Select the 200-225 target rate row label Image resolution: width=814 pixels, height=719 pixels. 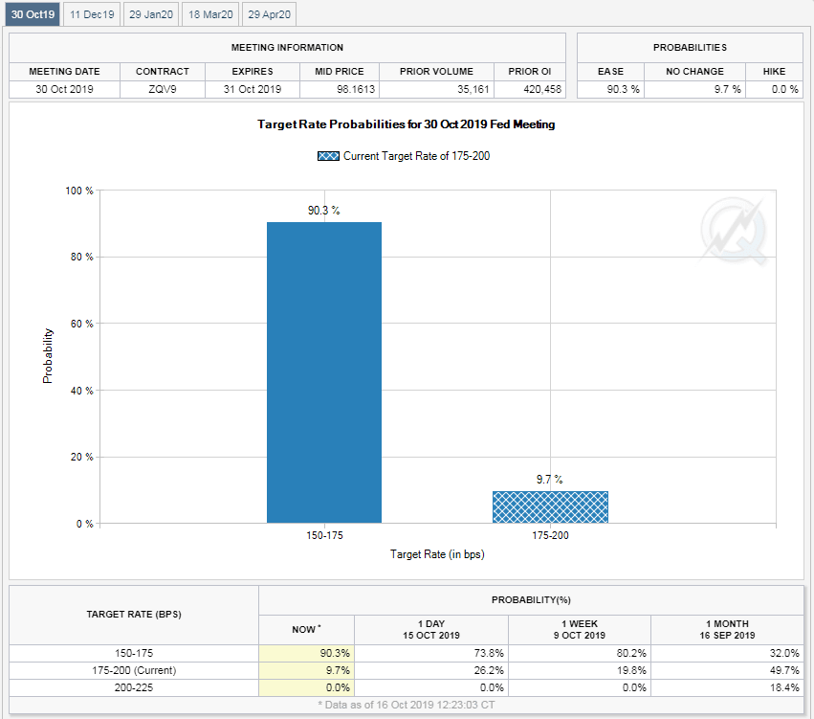133,687
